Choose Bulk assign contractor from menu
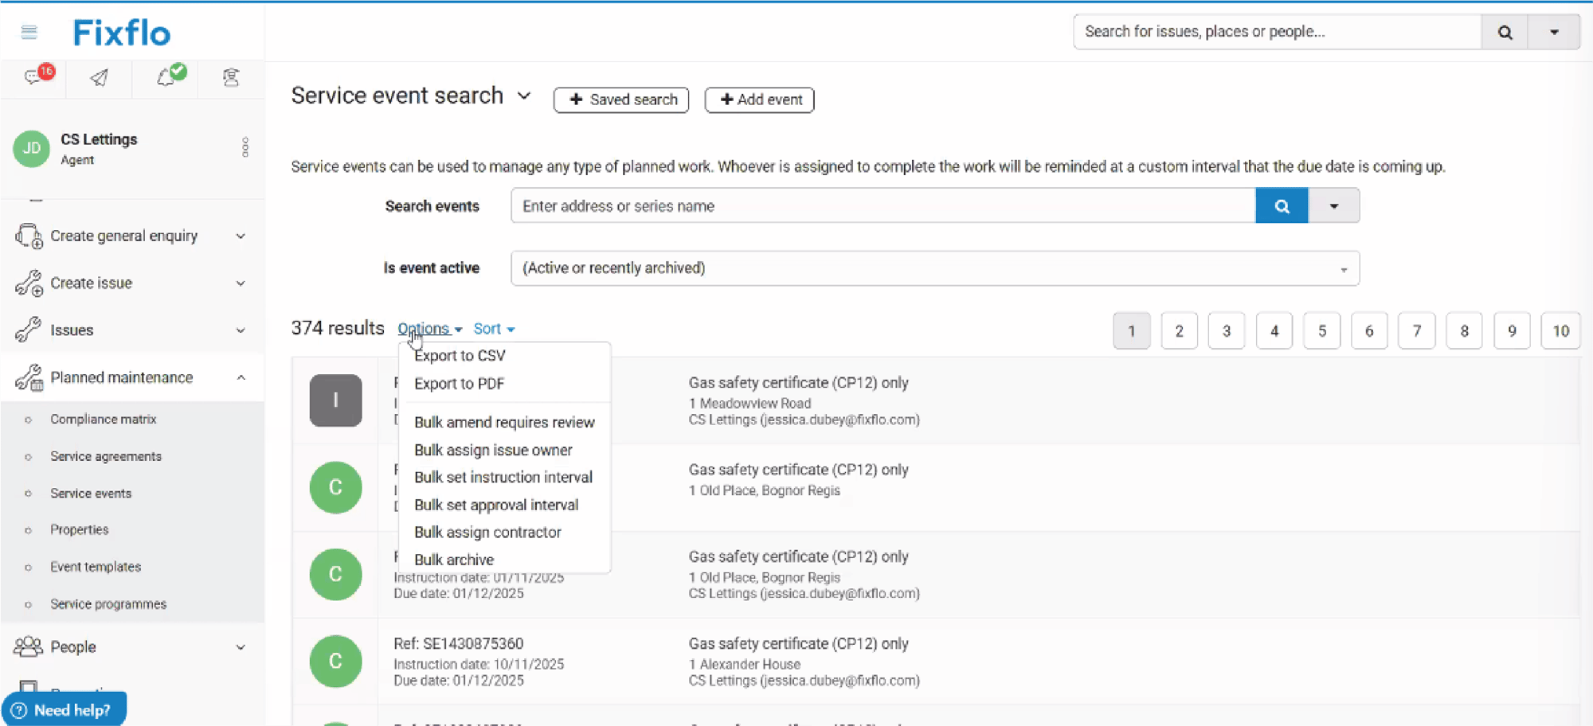Viewport: 1593px width, 726px height. pos(487,533)
